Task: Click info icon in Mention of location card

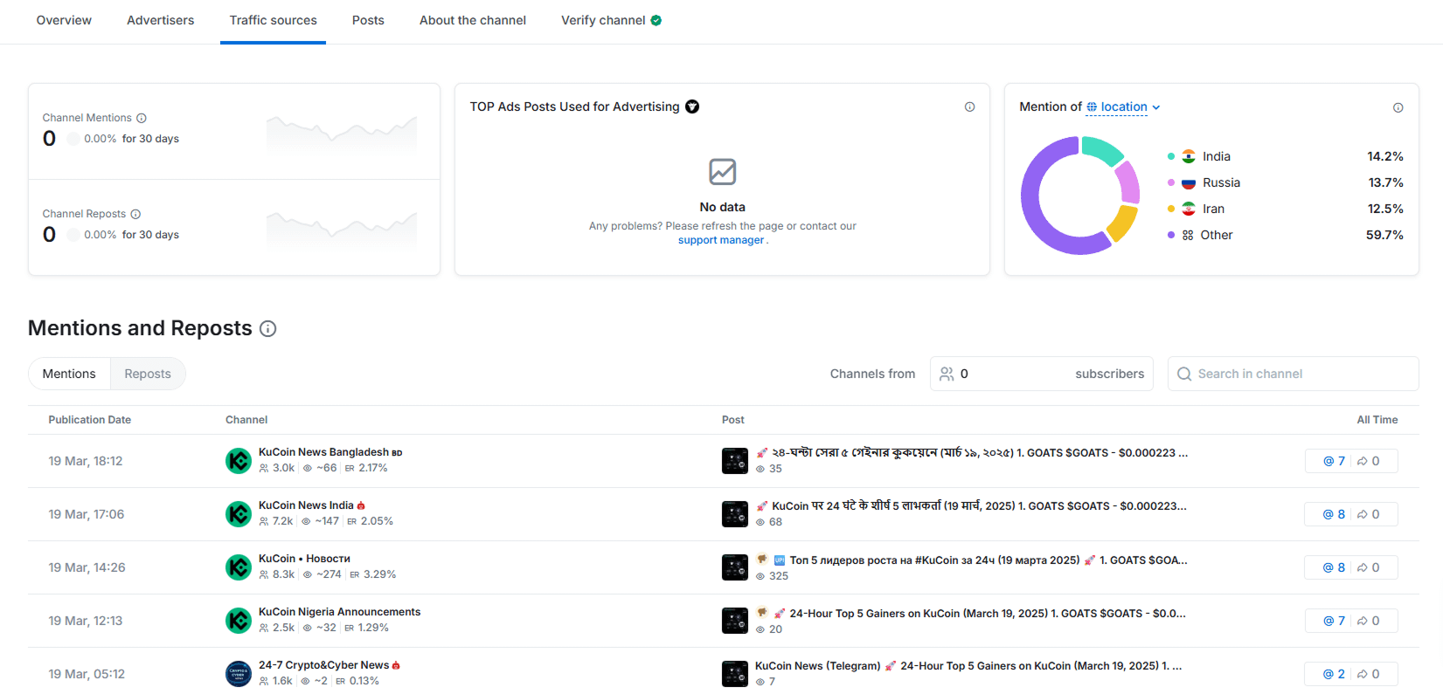Action: tap(1398, 107)
